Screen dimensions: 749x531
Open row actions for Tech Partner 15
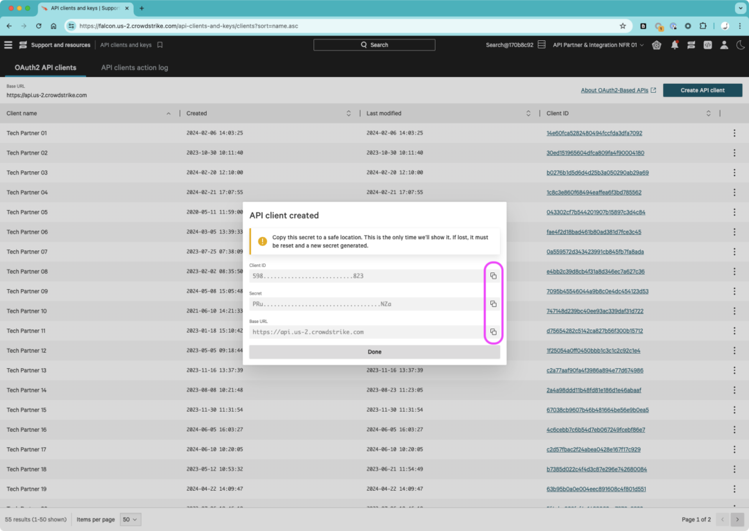click(x=734, y=410)
